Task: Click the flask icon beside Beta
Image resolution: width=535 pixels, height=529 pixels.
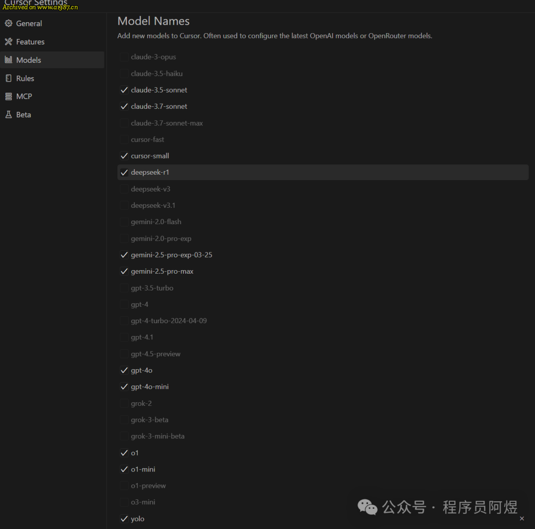Action: coord(8,114)
